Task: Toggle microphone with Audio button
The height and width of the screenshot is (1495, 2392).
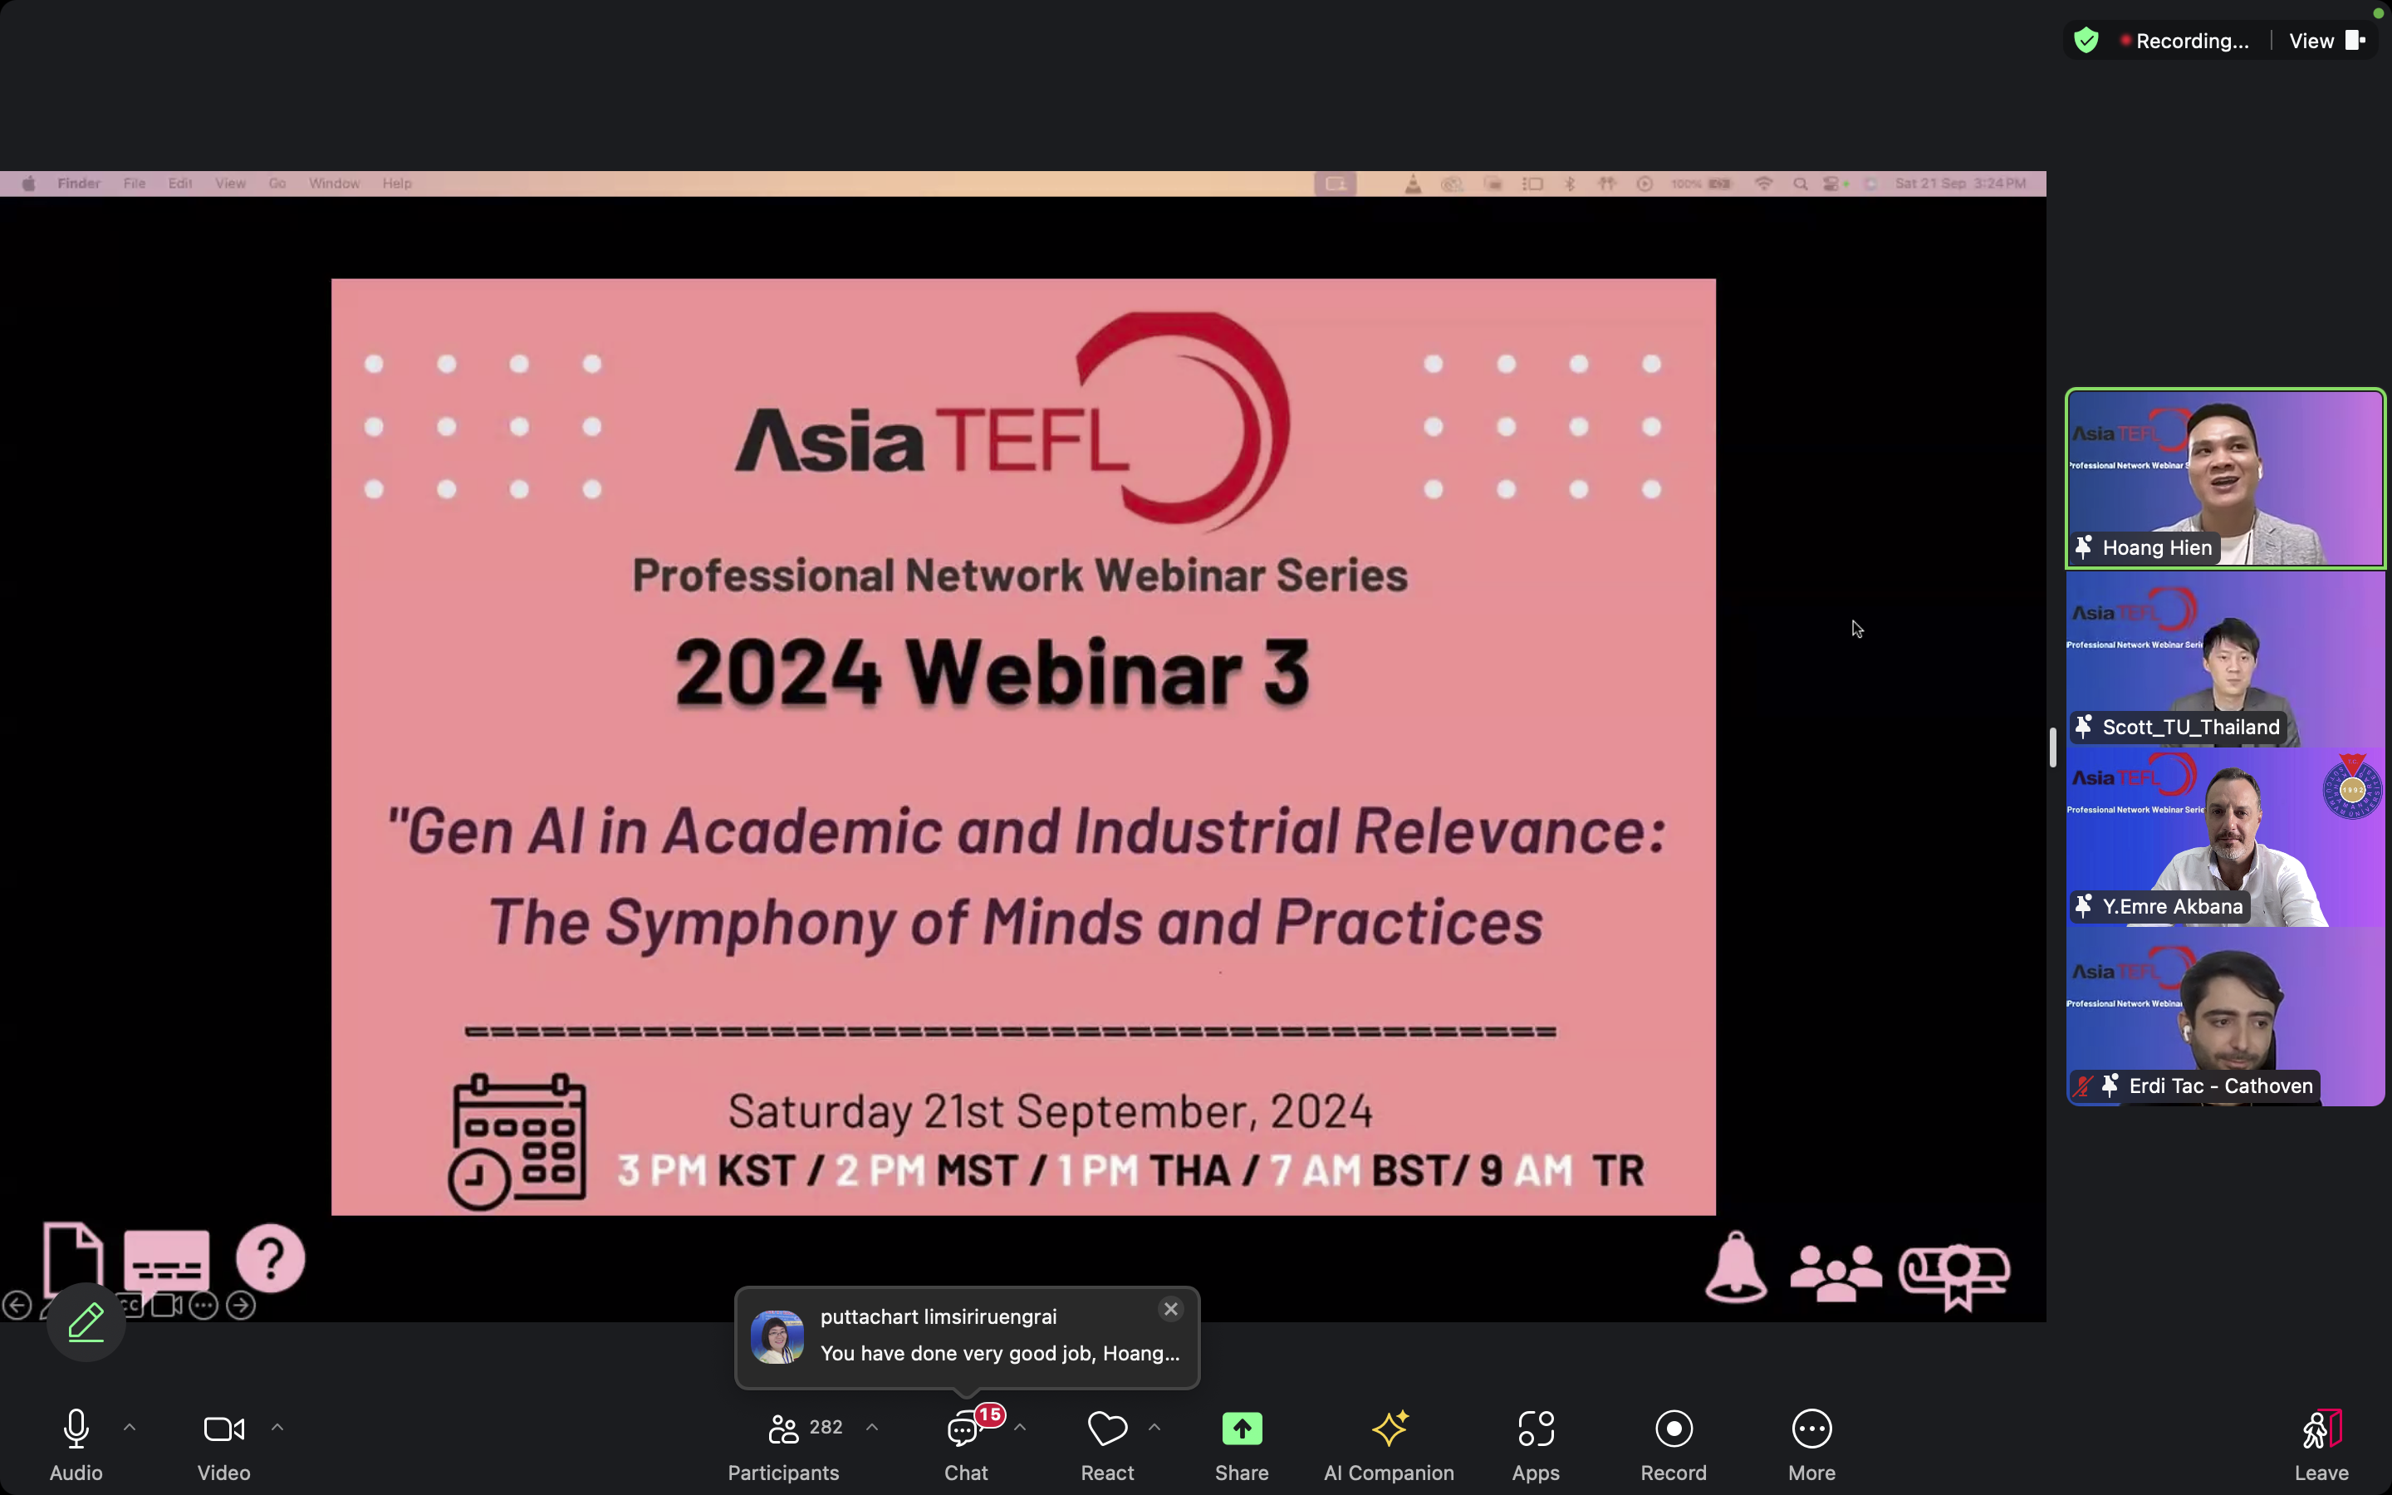Action: coord(76,1429)
